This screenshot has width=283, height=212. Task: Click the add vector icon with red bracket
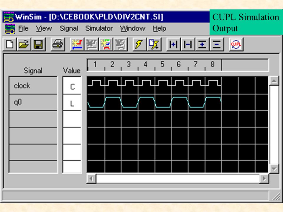point(106,44)
